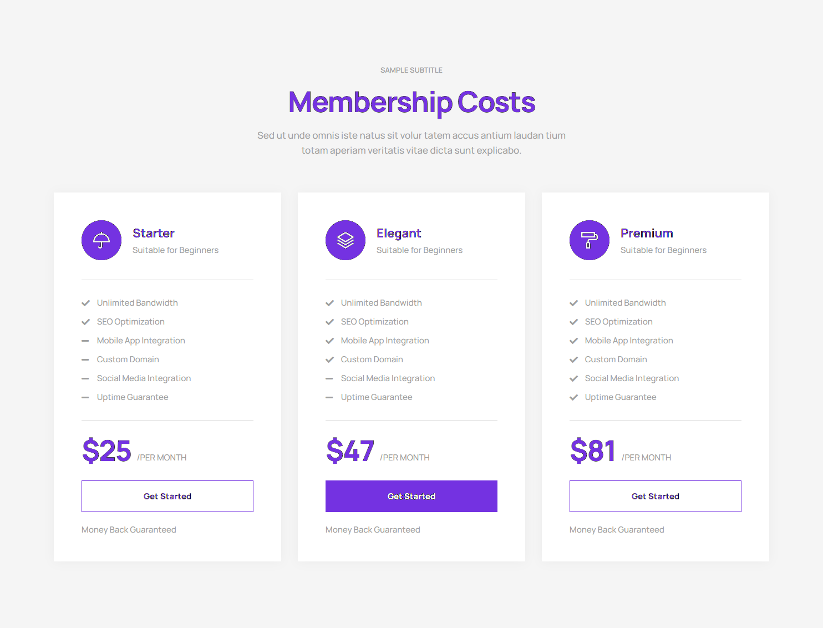Click checkmark beside Elegant's Custom Domain
The width and height of the screenshot is (823, 628).
pos(330,359)
